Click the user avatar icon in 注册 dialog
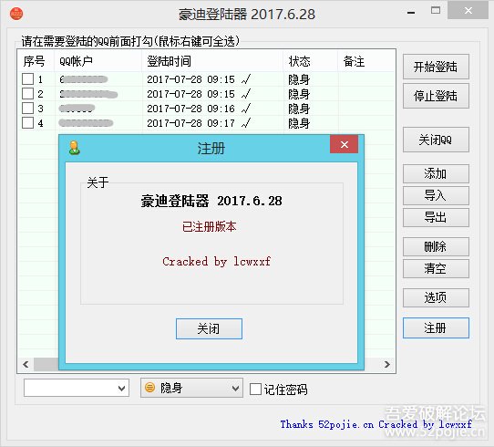The height and width of the screenshot is (447, 494). click(75, 148)
